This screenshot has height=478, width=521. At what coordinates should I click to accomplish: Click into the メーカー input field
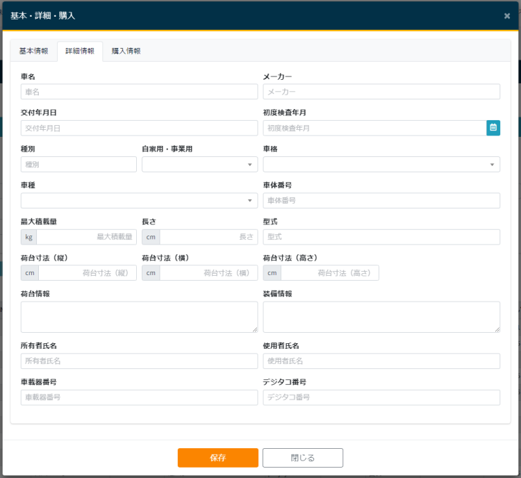pos(381,92)
